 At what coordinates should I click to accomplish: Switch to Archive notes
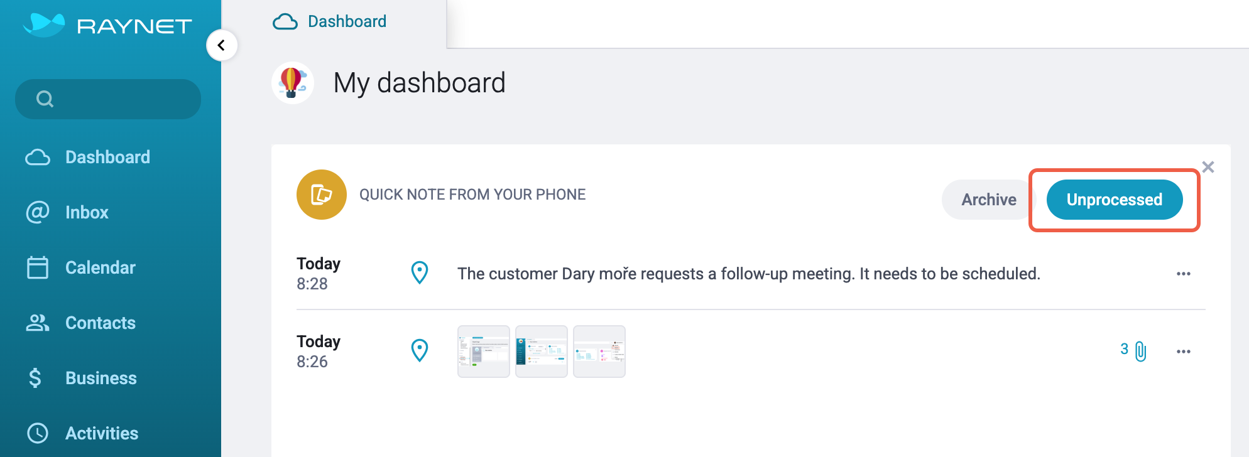coord(988,200)
